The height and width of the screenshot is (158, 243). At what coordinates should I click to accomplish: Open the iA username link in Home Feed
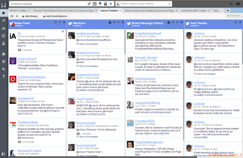(19, 33)
